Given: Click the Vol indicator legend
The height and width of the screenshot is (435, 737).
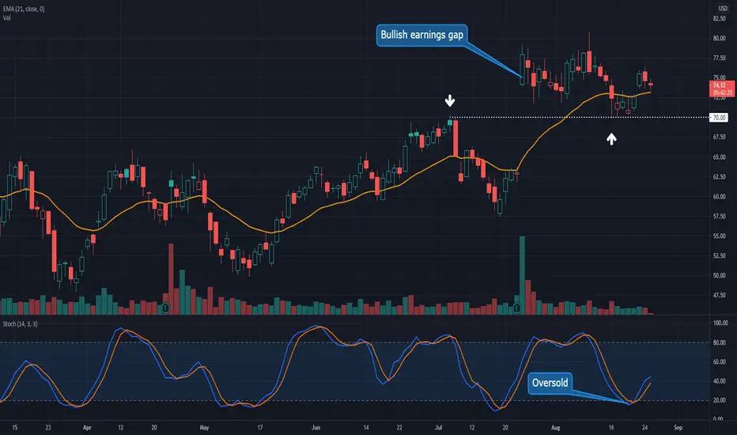Looking at the screenshot, I should coord(6,18).
